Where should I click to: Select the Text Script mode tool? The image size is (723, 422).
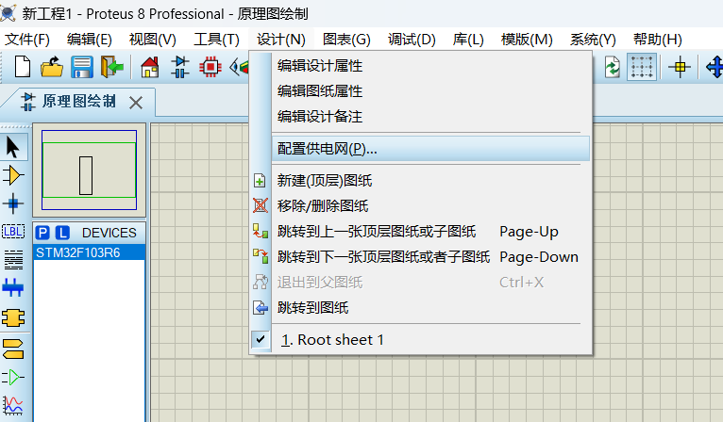13,260
